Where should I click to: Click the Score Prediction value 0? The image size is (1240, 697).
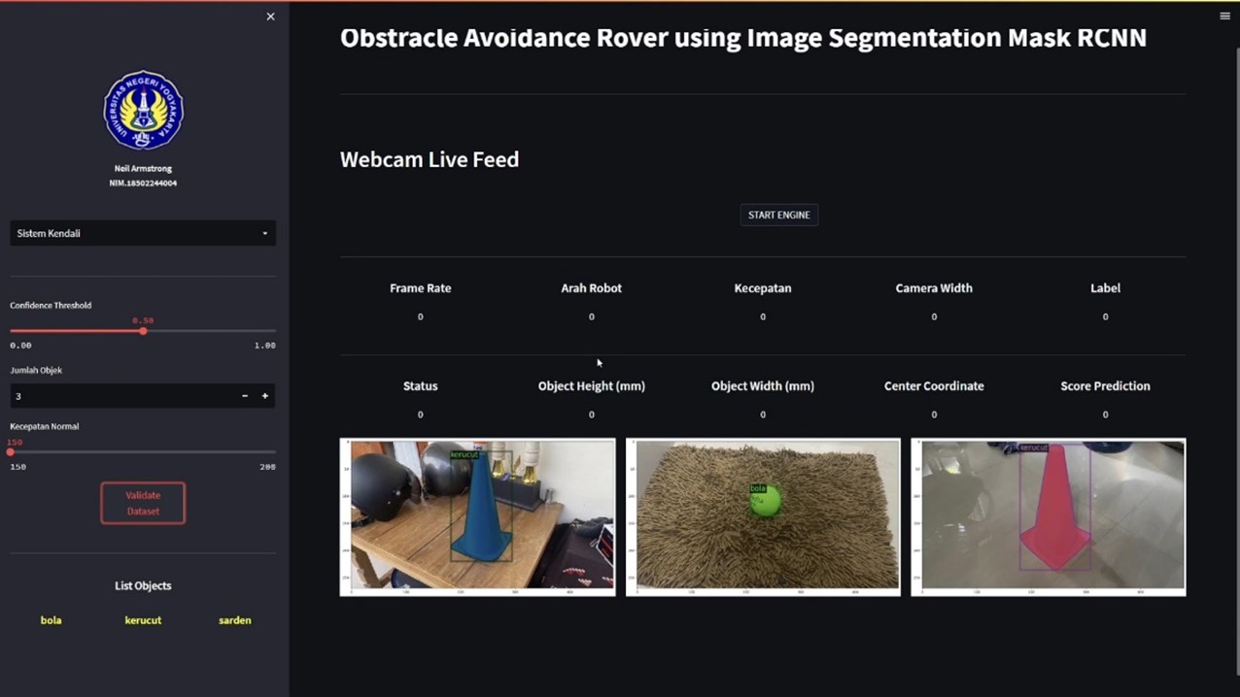pos(1105,415)
